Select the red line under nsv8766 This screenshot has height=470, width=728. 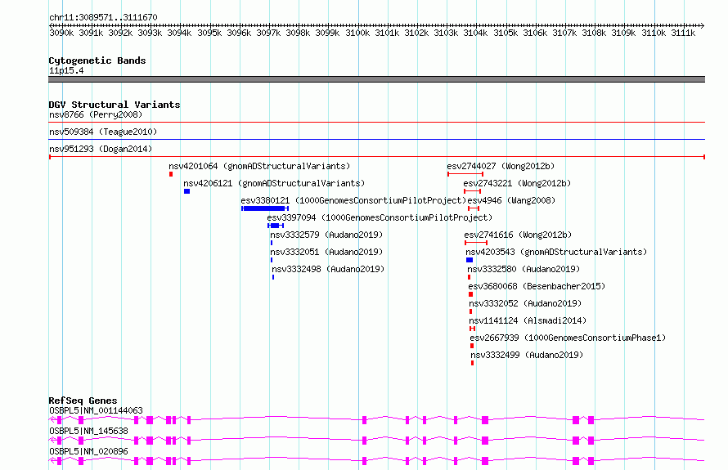coord(376,123)
